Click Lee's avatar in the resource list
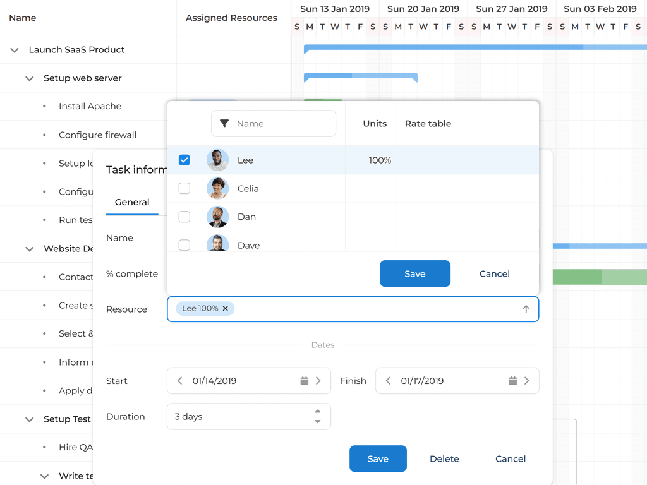The height and width of the screenshot is (485, 647). tap(217, 160)
